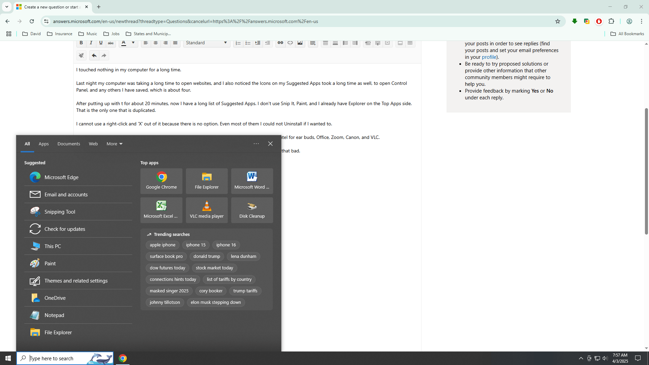Open the Standard paragraph style dropdown
Image resolution: width=649 pixels, height=365 pixels.
pos(207,43)
